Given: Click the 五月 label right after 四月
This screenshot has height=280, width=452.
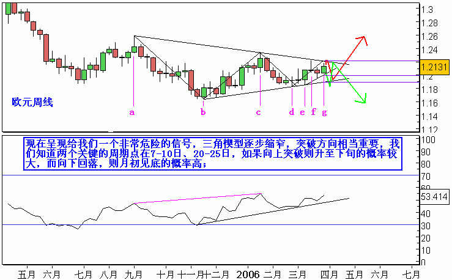Looking at the screenshot, I should pyautogui.click(x=354, y=274).
